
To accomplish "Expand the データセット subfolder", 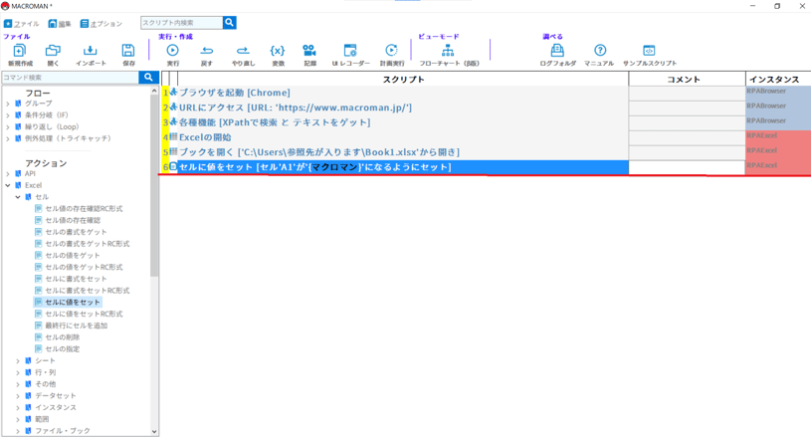I will 18,395.
